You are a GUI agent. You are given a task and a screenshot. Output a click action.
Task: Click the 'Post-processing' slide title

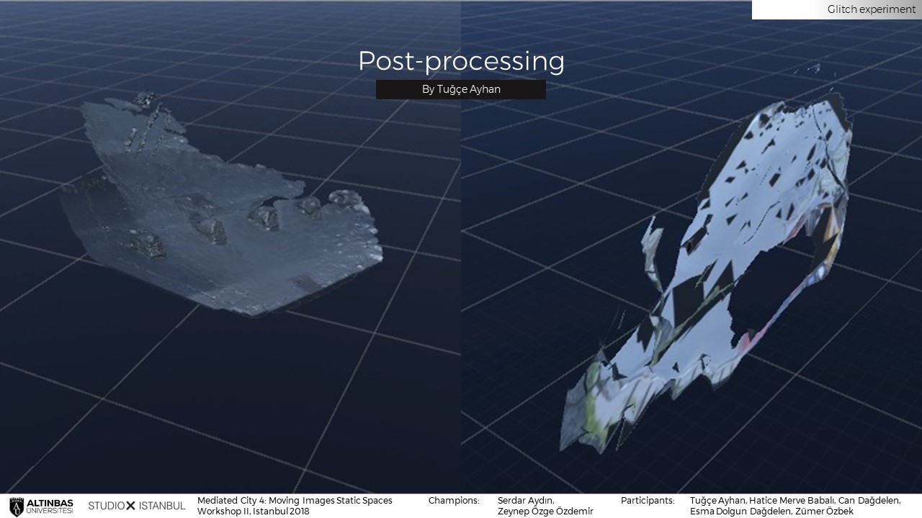[x=461, y=61]
